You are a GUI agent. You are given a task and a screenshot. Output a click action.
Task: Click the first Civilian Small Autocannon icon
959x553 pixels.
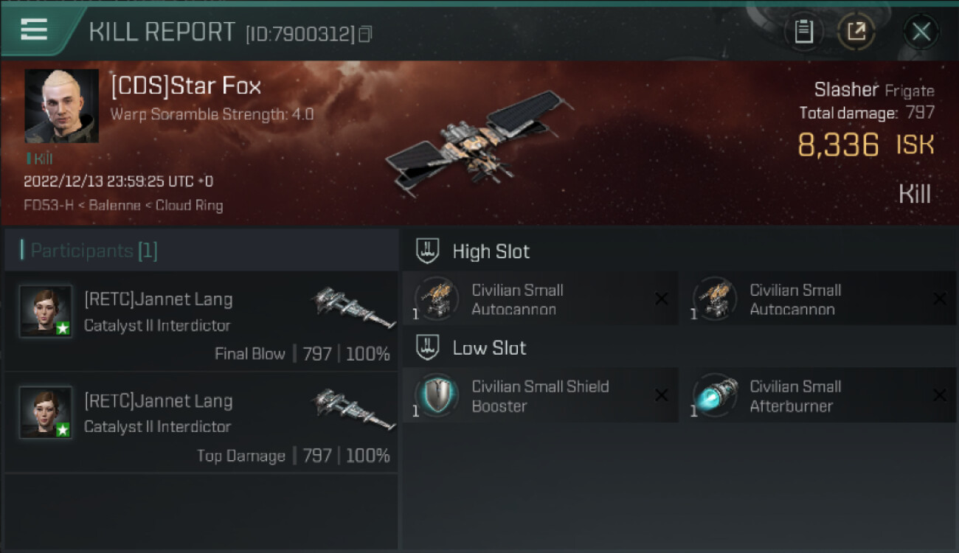(436, 299)
